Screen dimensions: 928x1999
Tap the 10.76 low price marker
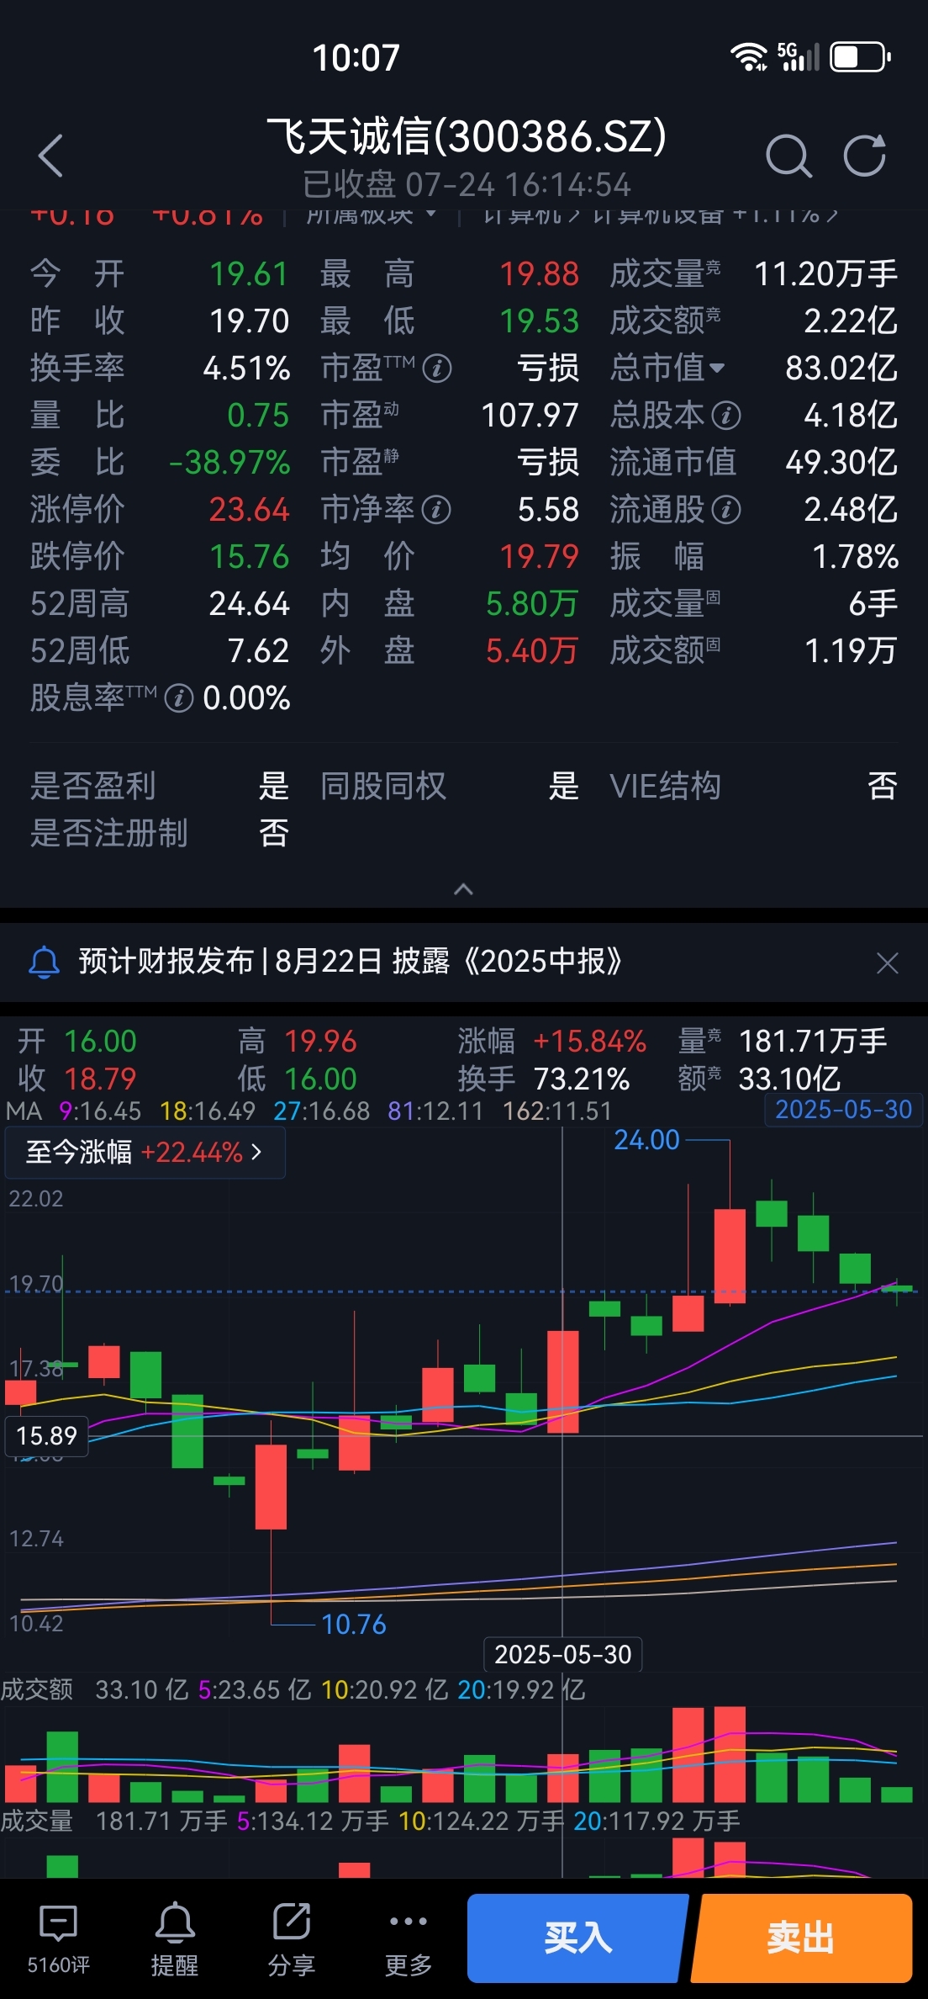(354, 1625)
